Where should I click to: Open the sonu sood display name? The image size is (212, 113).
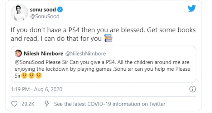pyautogui.click(x=43, y=10)
